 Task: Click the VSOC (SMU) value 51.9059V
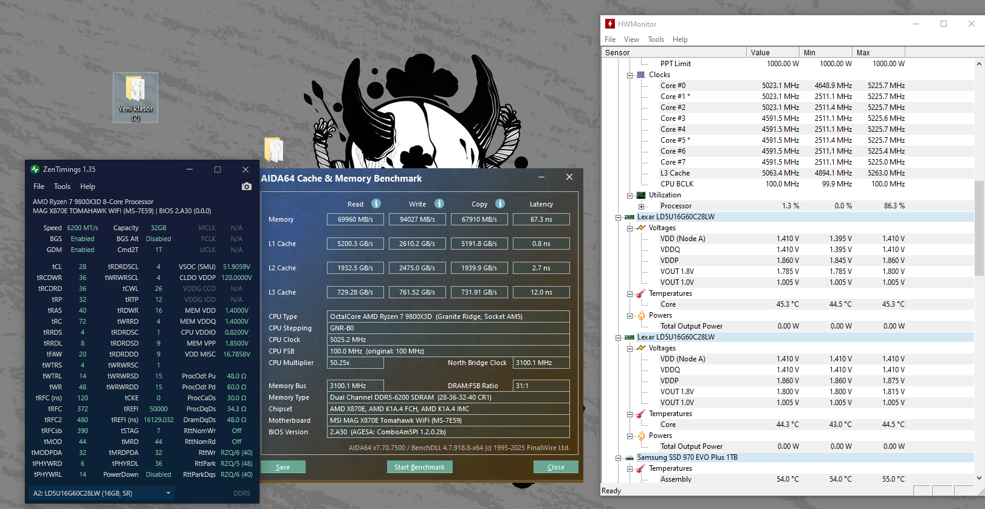(x=237, y=267)
